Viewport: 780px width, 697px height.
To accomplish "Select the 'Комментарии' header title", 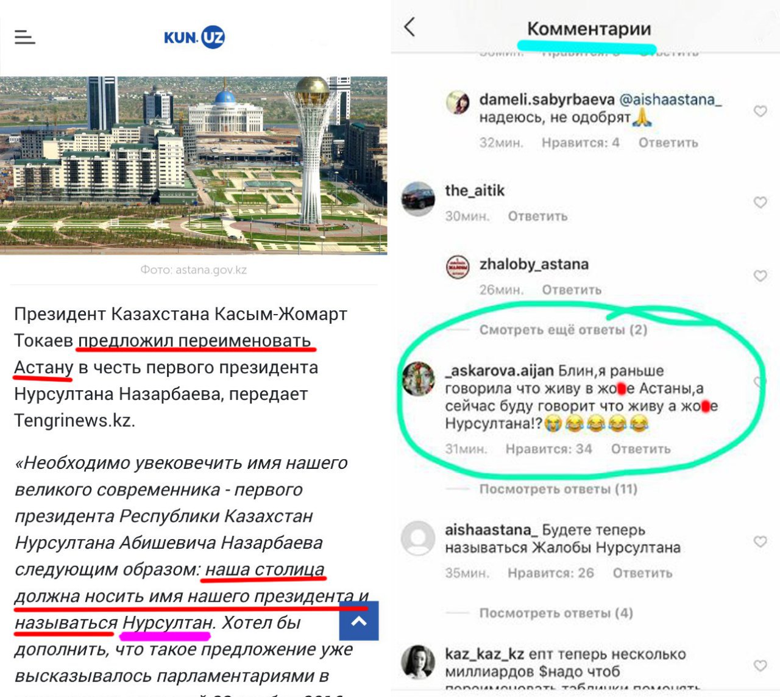I will (x=589, y=29).
